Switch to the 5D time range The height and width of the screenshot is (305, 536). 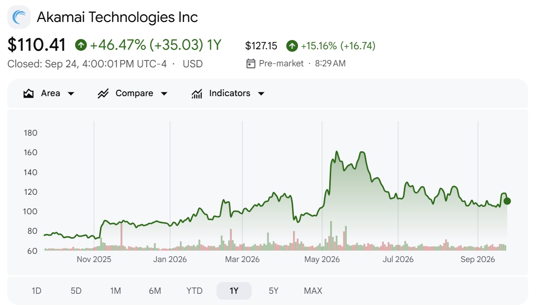pos(76,291)
